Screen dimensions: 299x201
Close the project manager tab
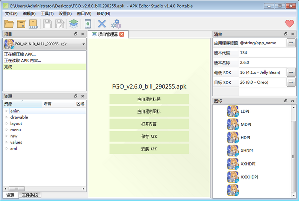121,34
